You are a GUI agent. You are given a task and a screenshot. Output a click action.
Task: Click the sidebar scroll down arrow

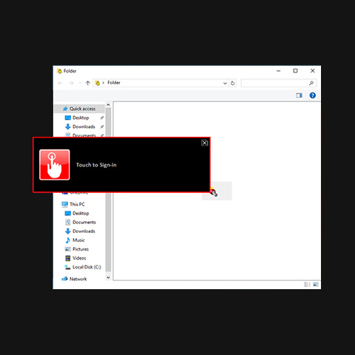[x=108, y=277]
